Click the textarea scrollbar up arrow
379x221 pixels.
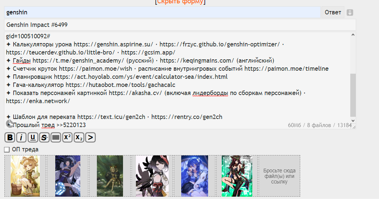pyautogui.click(x=353, y=35)
